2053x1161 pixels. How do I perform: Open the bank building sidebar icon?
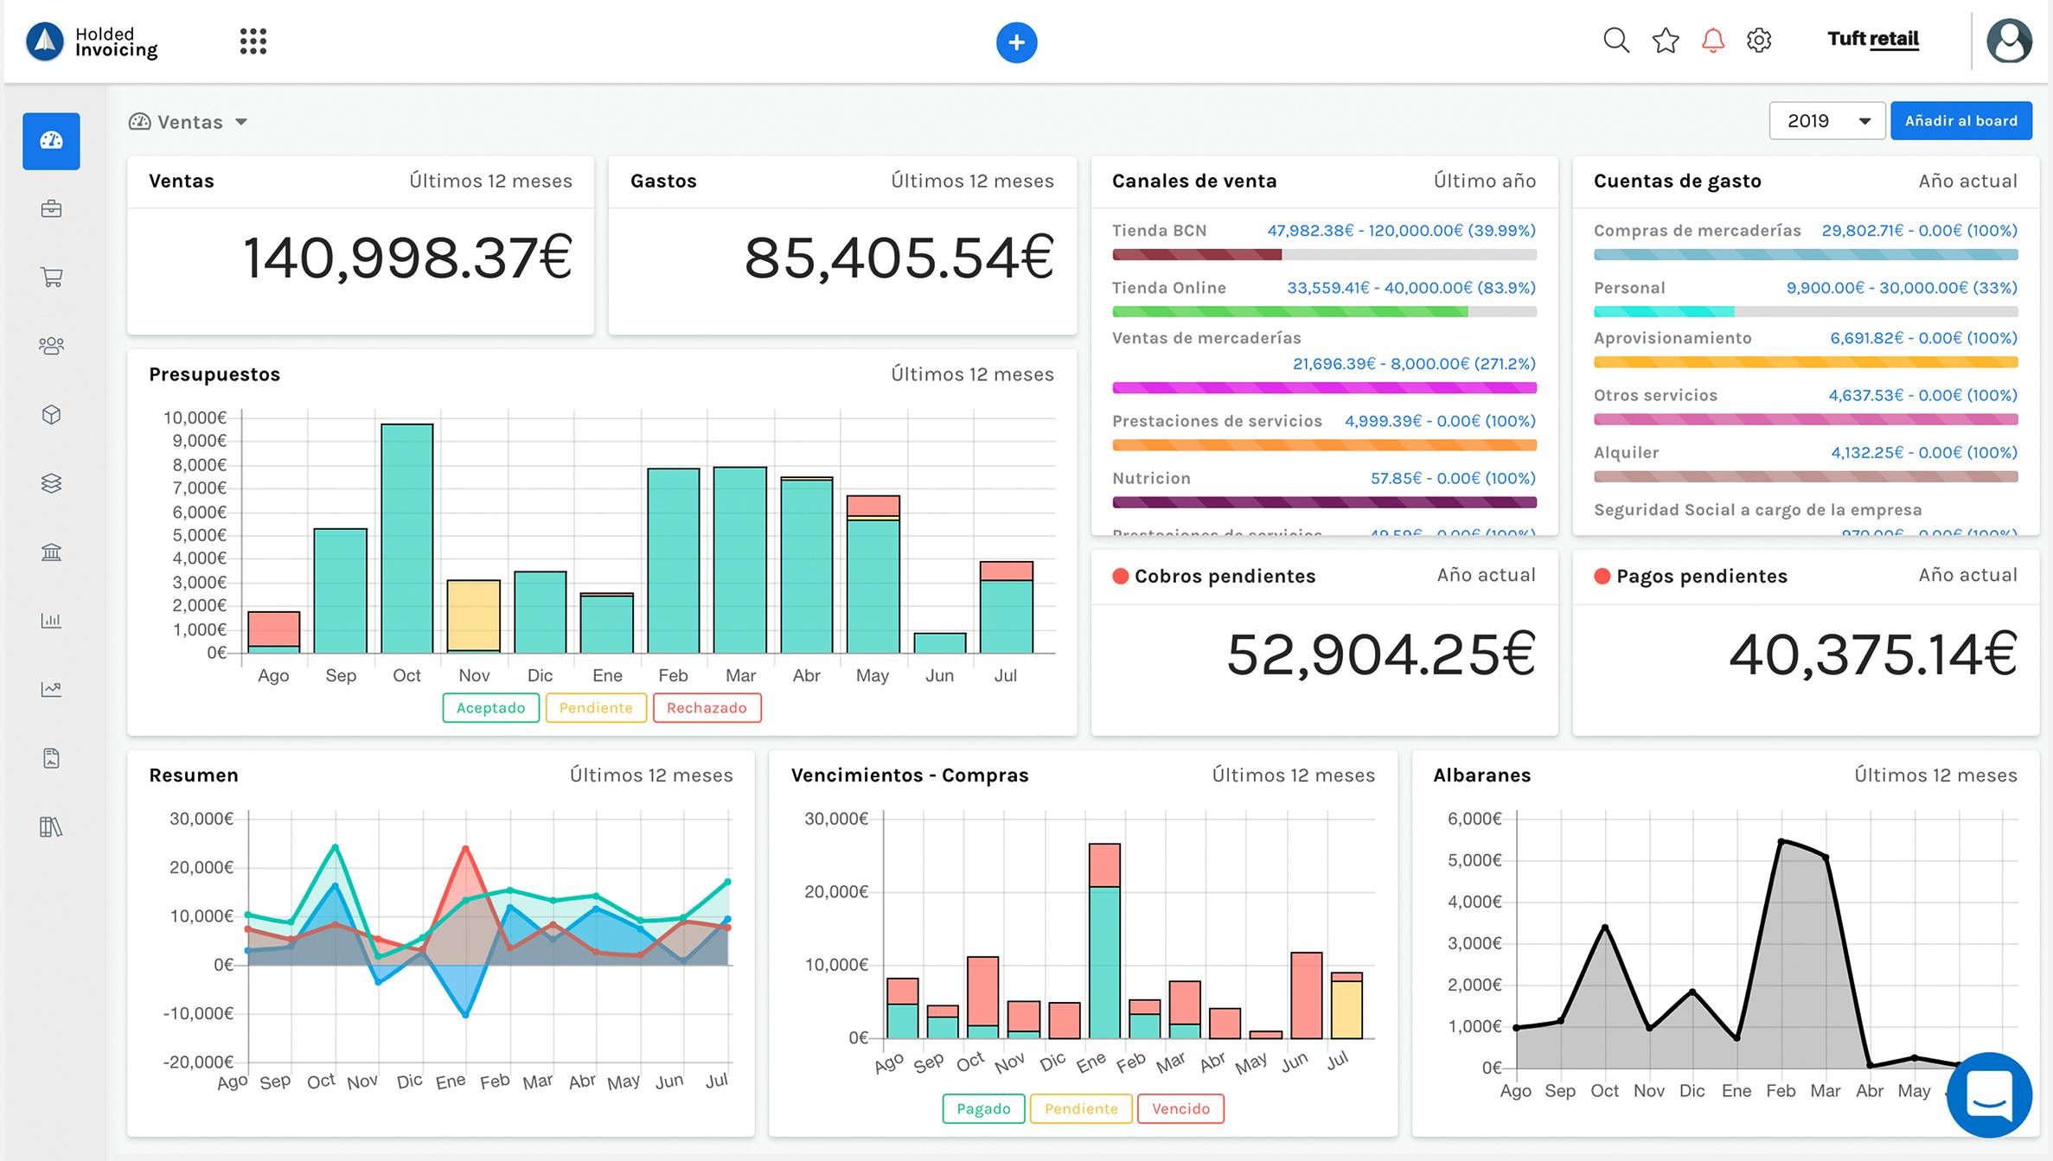coord(51,552)
